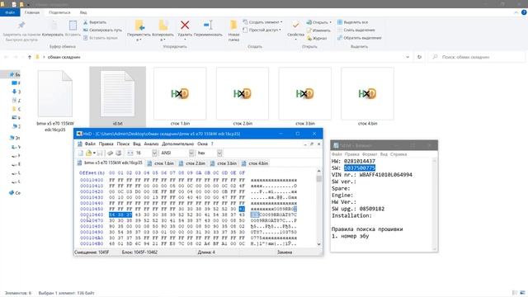
Task: Switch to сток 2.bin tab in HxD
Action: (x=192, y=163)
